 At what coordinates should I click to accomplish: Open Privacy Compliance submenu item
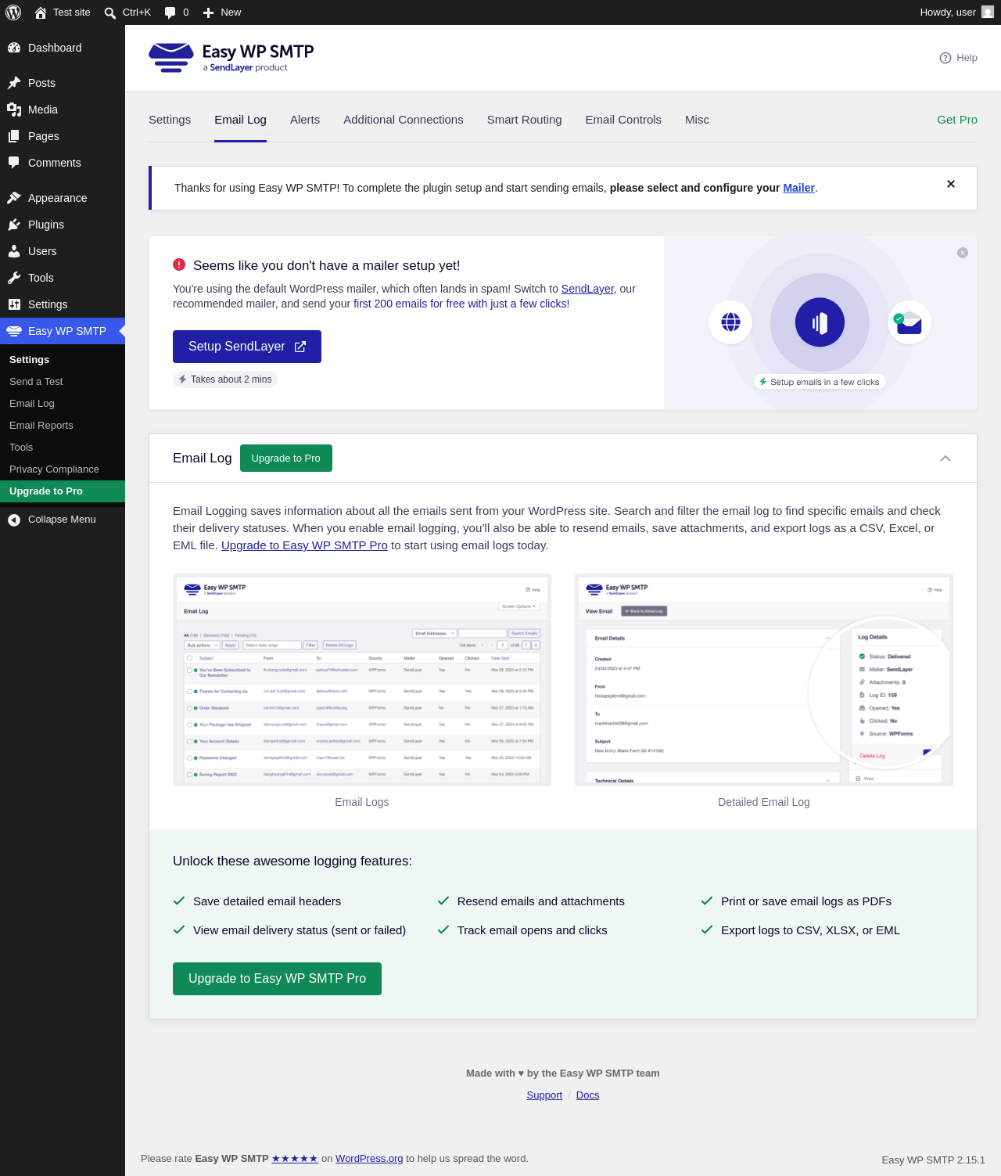[54, 469]
